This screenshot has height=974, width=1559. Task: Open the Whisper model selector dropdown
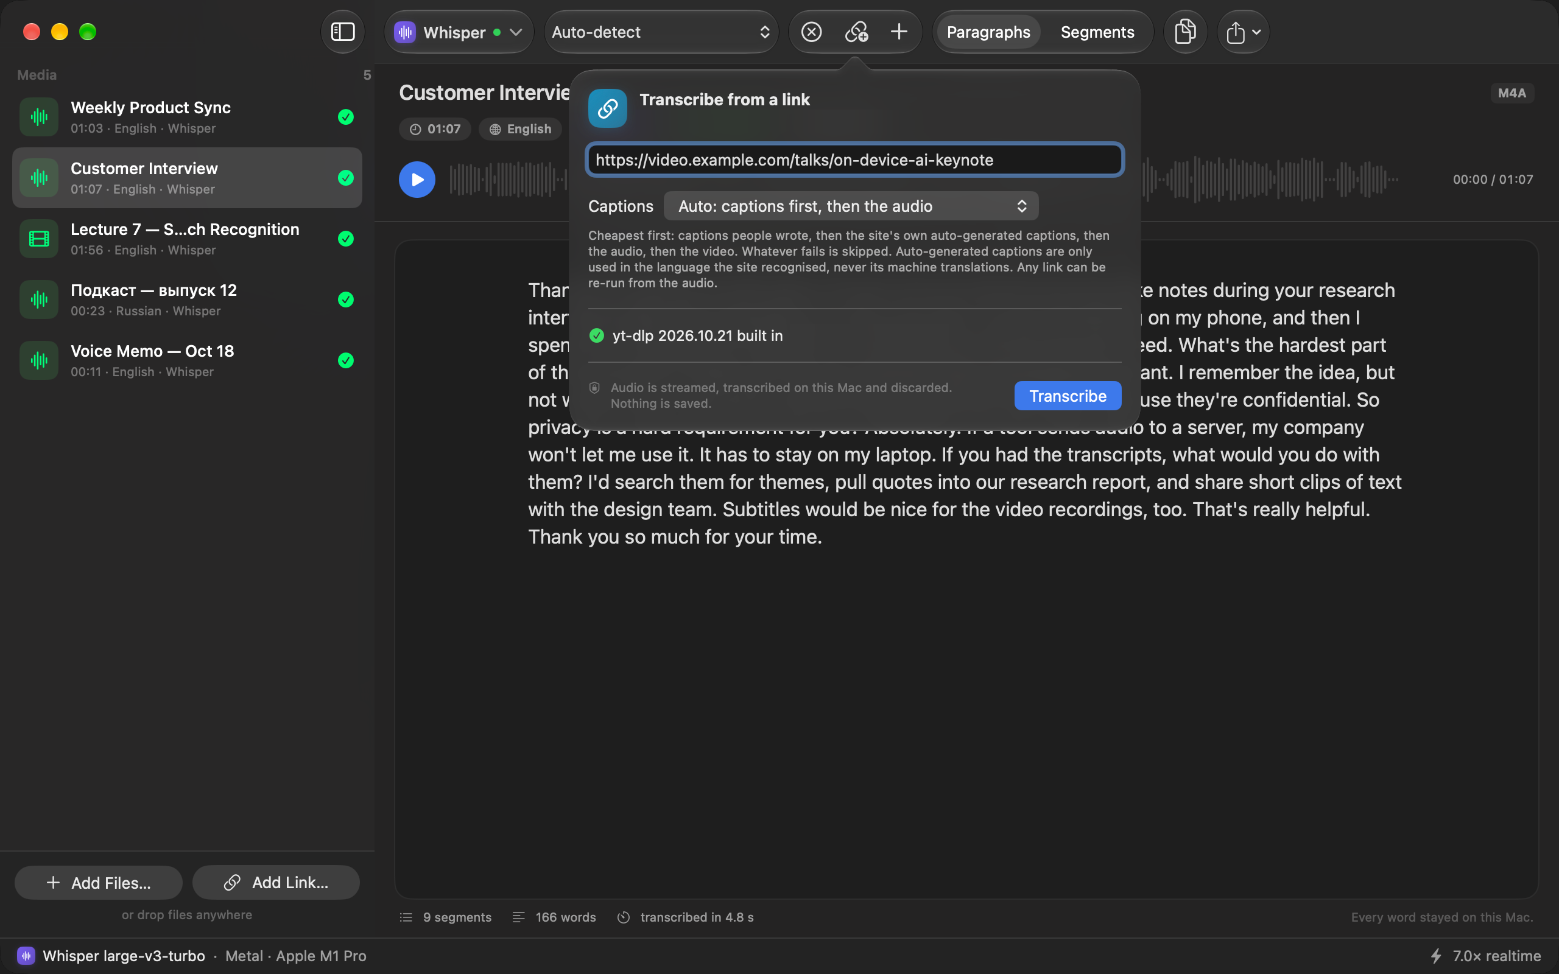pyautogui.click(x=459, y=32)
